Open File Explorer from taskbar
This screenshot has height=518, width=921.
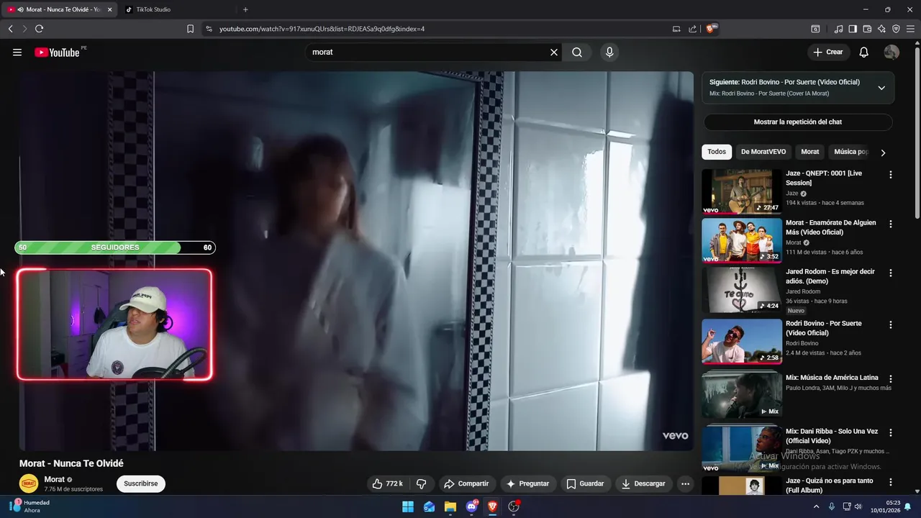click(450, 506)
